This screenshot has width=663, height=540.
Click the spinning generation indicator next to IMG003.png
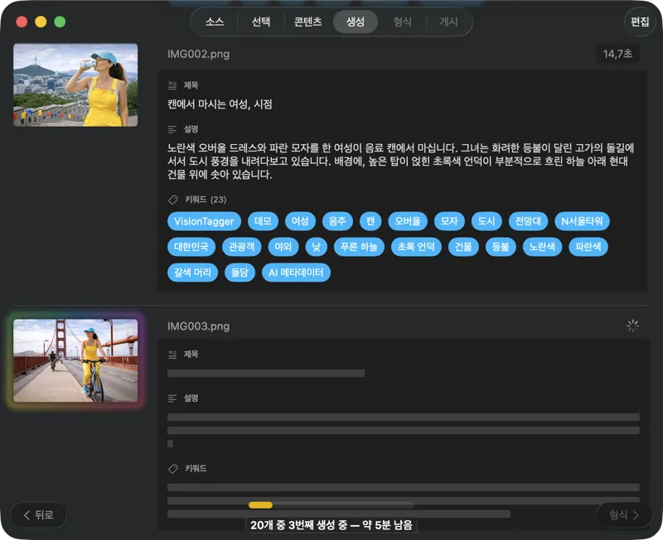[x=632, y=326]
